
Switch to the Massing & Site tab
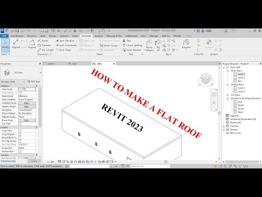coord(114,36)
